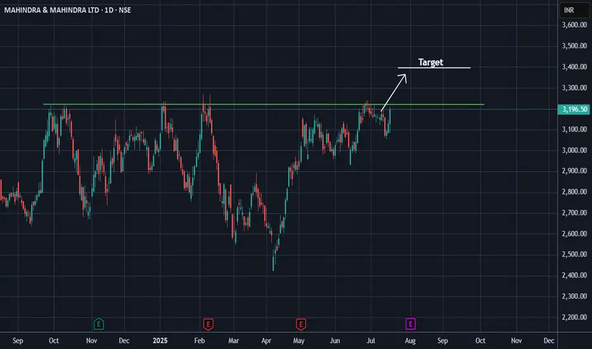Click the Jul label on time axis
The height and width of the screenshot is (349, 592).
coord(371,341)
